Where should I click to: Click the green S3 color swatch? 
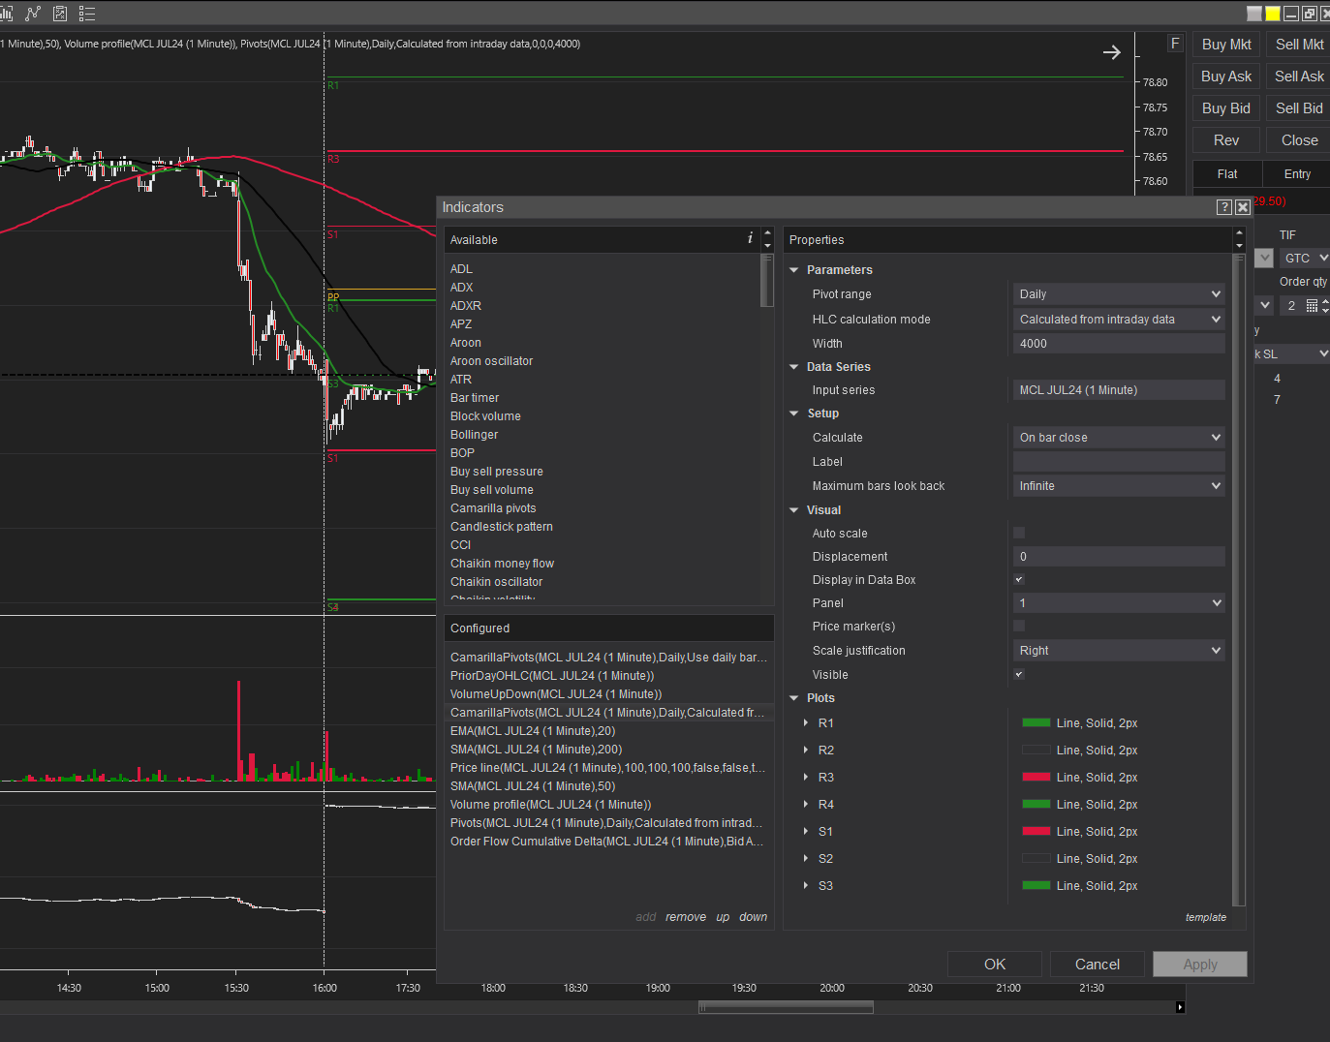[x=1036, y=885]
